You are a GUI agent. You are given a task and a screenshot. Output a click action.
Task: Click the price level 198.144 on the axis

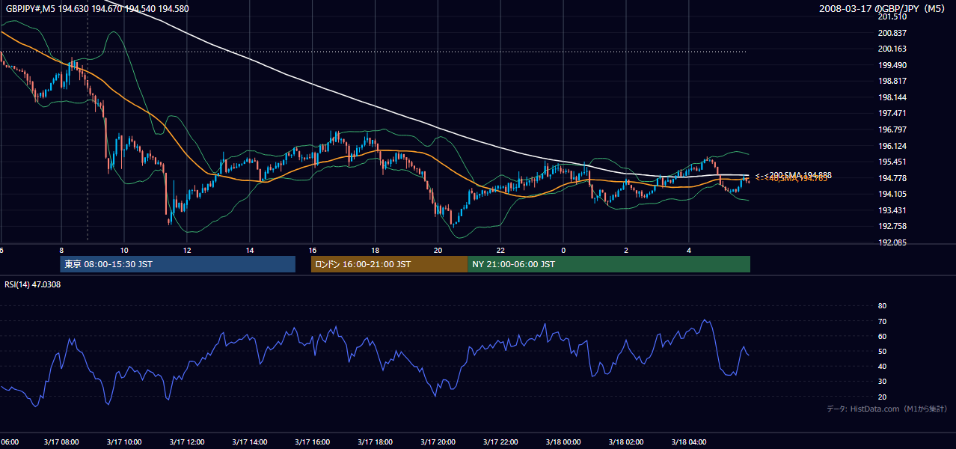891,97
